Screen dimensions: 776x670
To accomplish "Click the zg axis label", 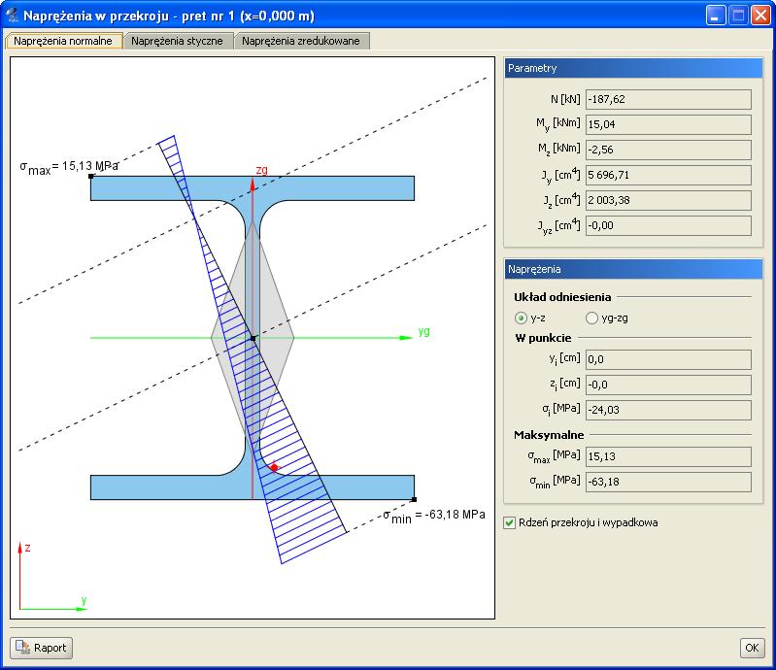I will click(262, 170).
